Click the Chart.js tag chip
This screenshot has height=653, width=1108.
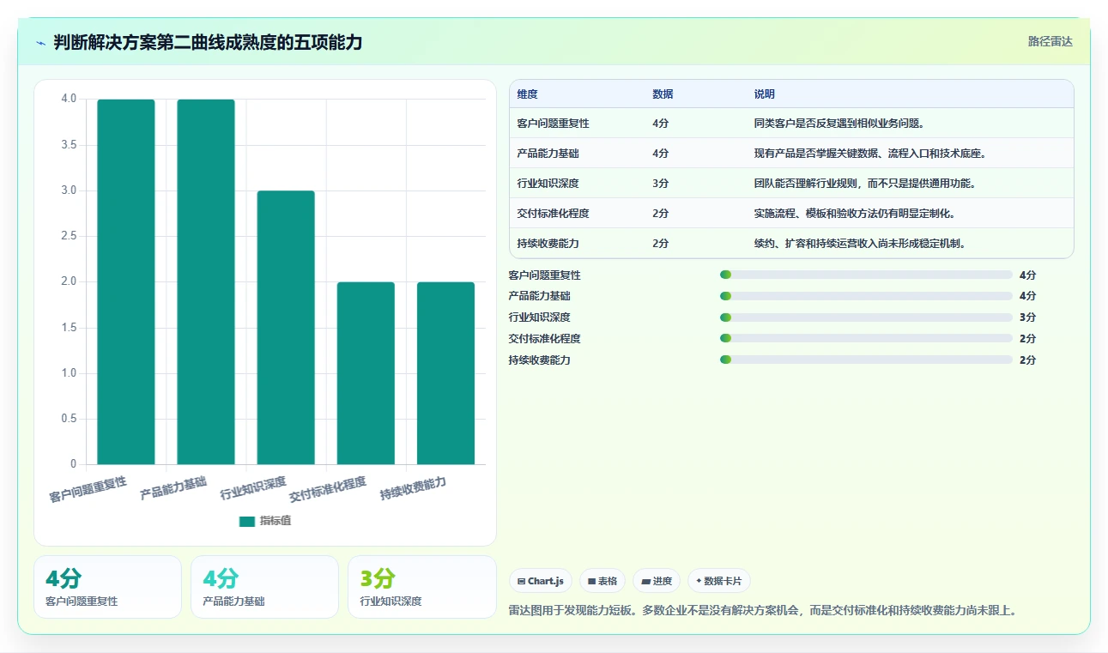click(541, 581)
